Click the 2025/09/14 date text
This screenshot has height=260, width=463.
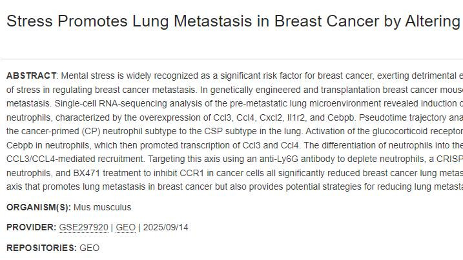click(165, 227)
